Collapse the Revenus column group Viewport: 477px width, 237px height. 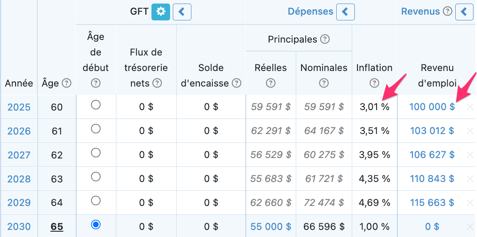[464, 12]
